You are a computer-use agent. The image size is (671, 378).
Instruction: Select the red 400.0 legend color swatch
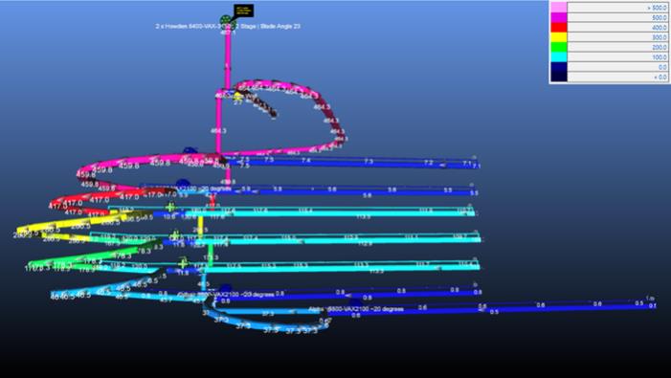click(559, 28)
